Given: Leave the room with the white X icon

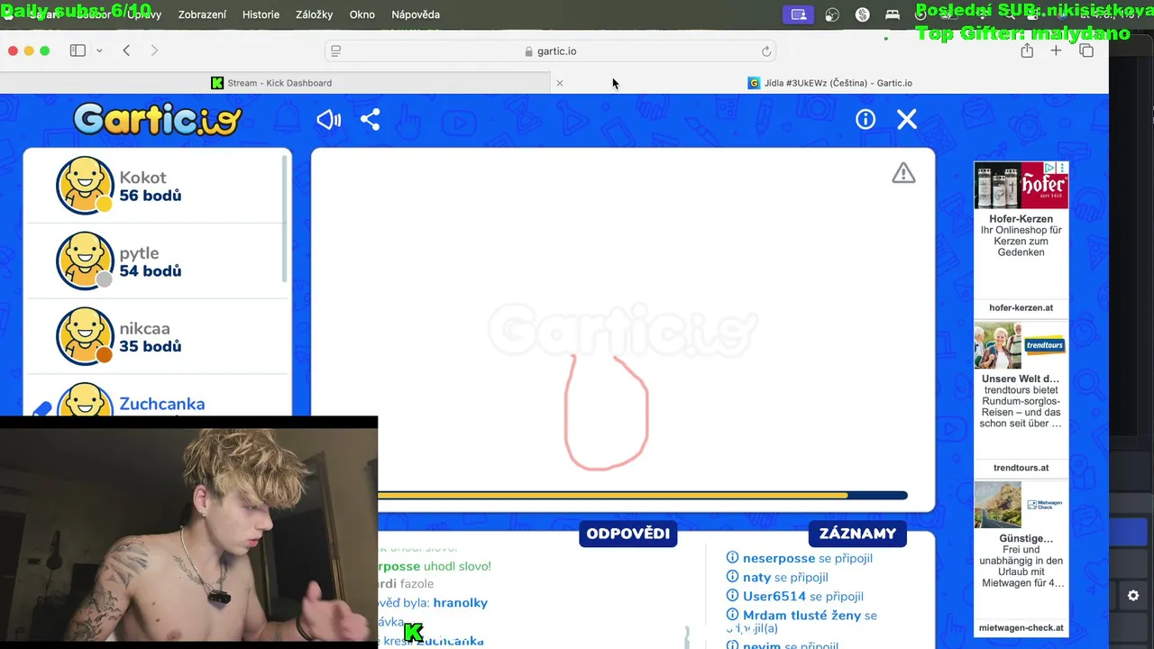Looking at the screenshot, I should 907,120.
